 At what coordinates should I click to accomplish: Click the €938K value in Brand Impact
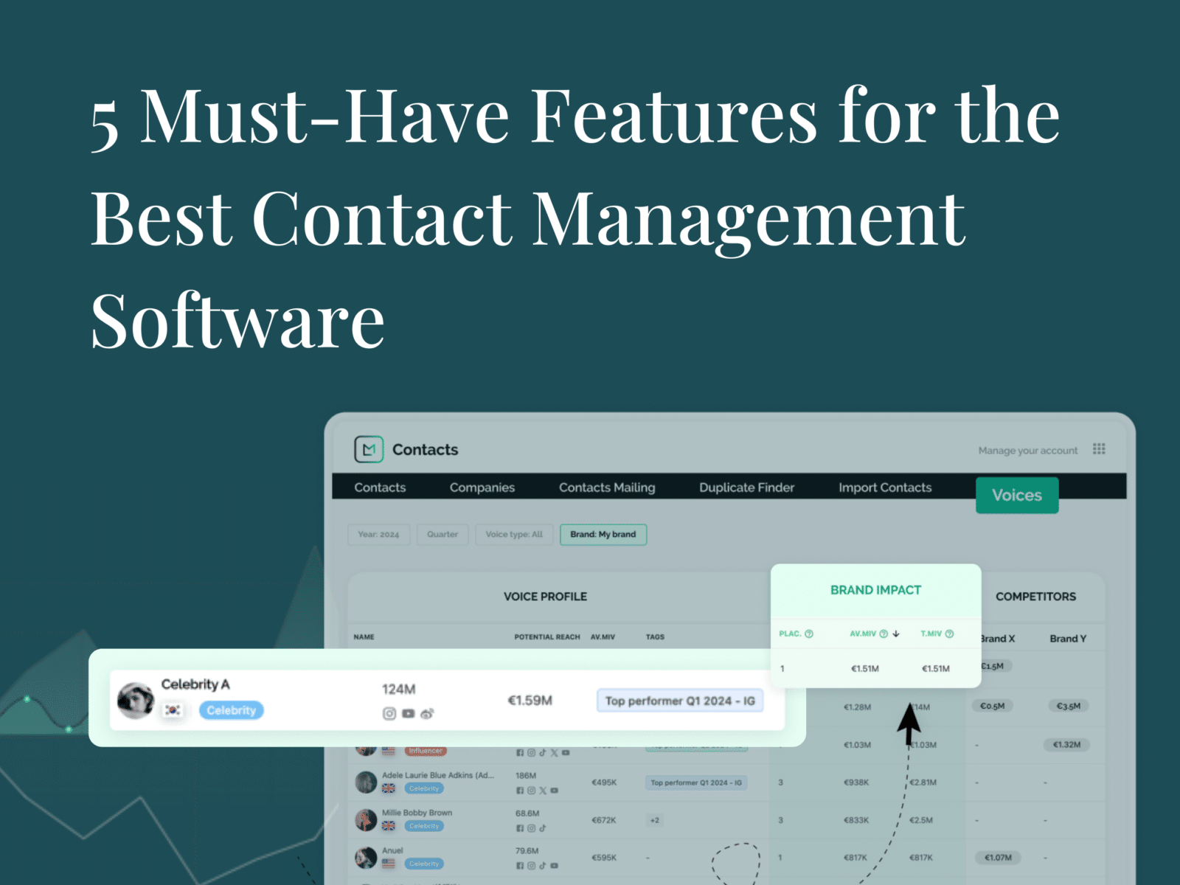pos(856,782)
